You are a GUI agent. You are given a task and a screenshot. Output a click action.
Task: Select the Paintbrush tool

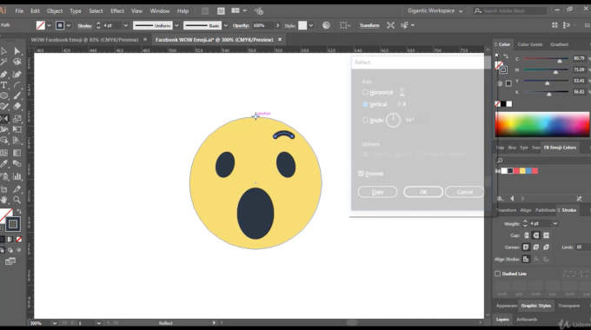pos(17,96)
